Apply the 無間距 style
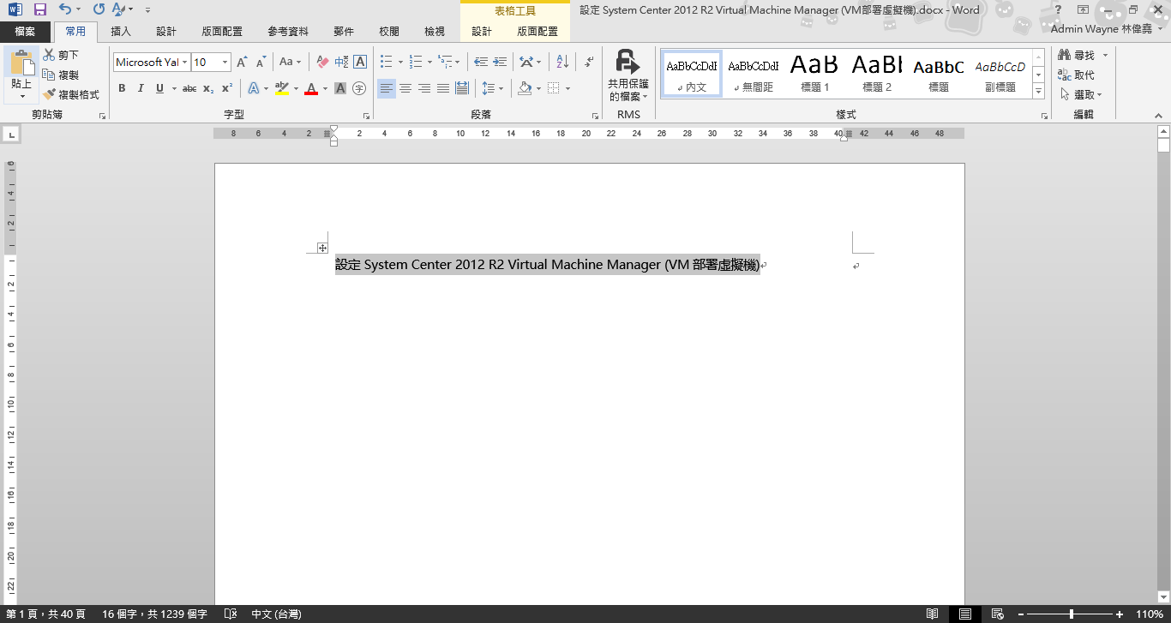The image size is (1171, 623). pos(754,75)
